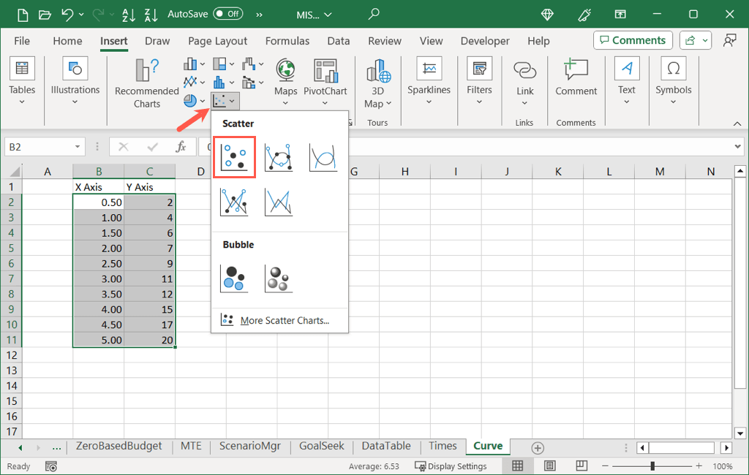749x475 pixels.
Task: Adjust the zoom slider handle
Action: pyautogui.click(x=652, y=466)
